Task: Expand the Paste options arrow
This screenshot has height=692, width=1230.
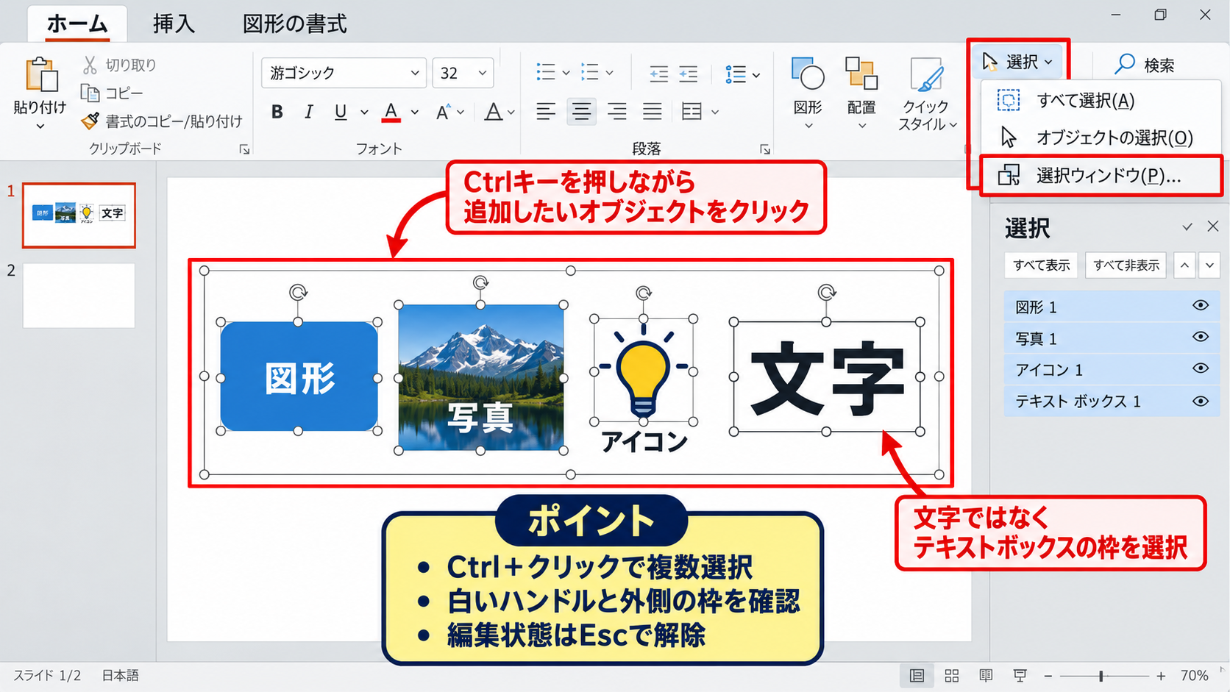Action: click(40, 126)
